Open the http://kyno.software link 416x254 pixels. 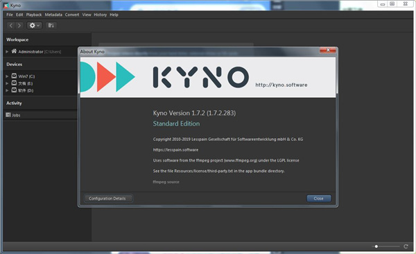click(281, 85)
